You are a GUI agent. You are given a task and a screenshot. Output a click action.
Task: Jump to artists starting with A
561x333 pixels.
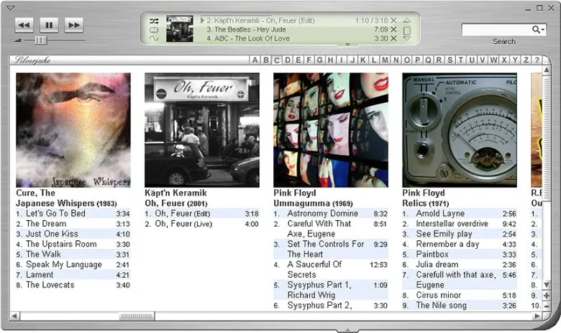coord(255,60)
